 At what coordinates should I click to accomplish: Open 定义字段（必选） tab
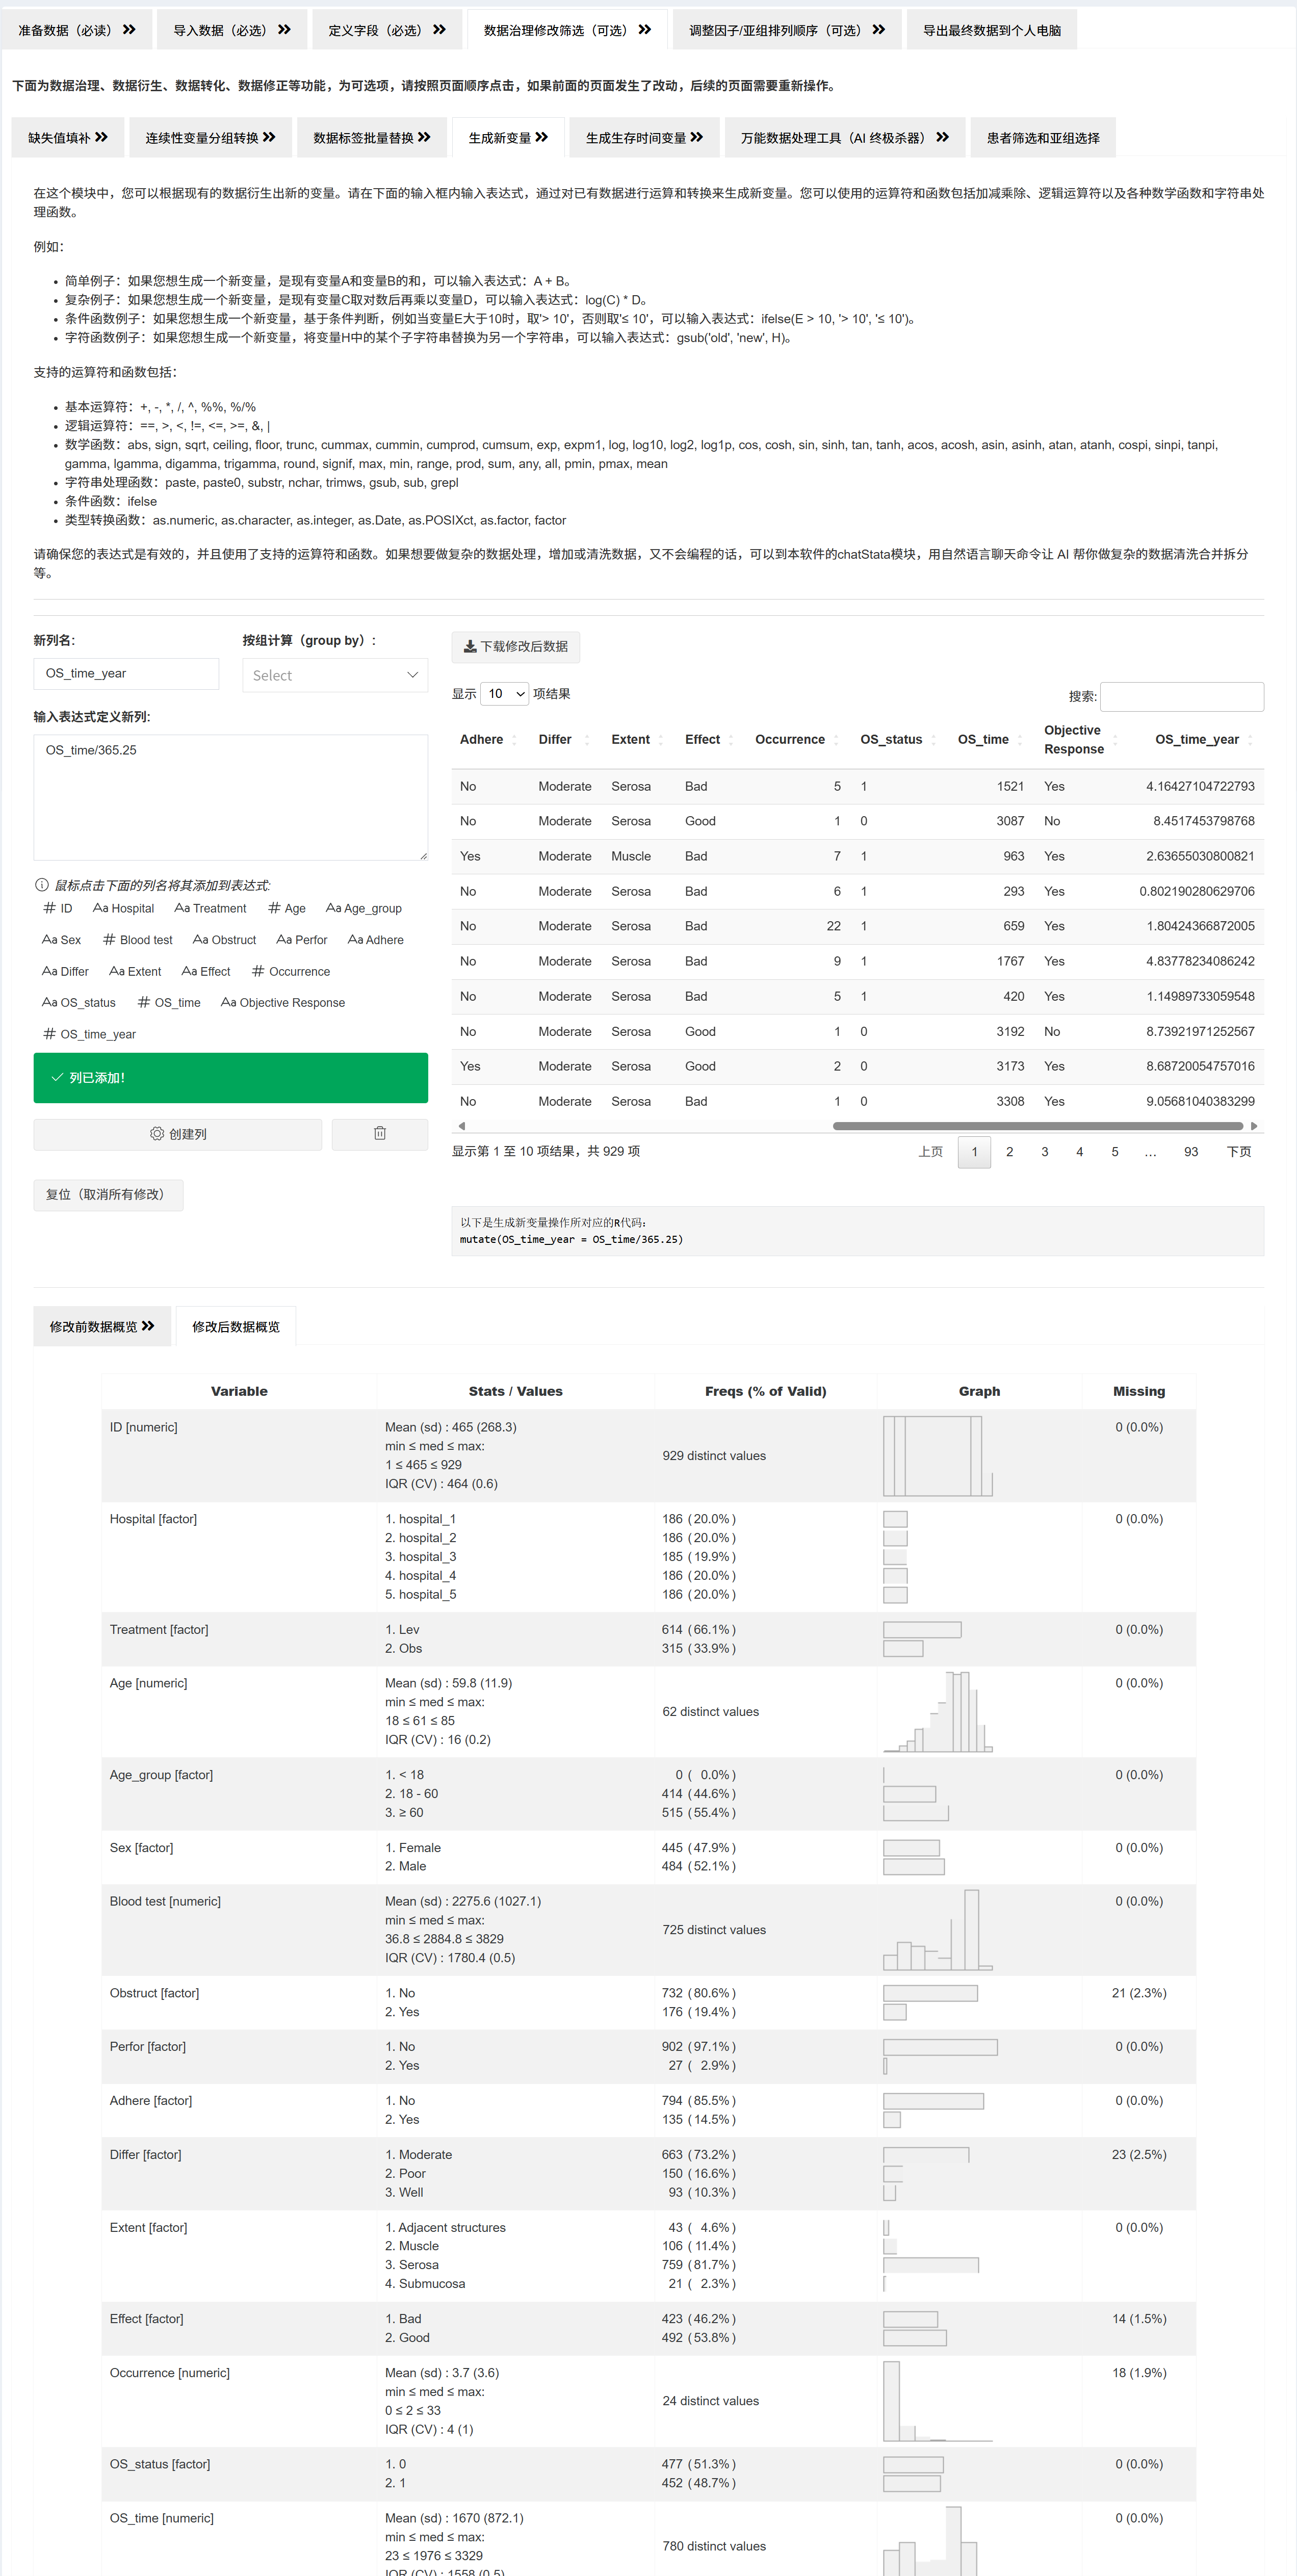(387, 30)
